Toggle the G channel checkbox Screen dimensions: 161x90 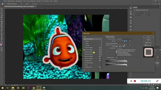120,46
